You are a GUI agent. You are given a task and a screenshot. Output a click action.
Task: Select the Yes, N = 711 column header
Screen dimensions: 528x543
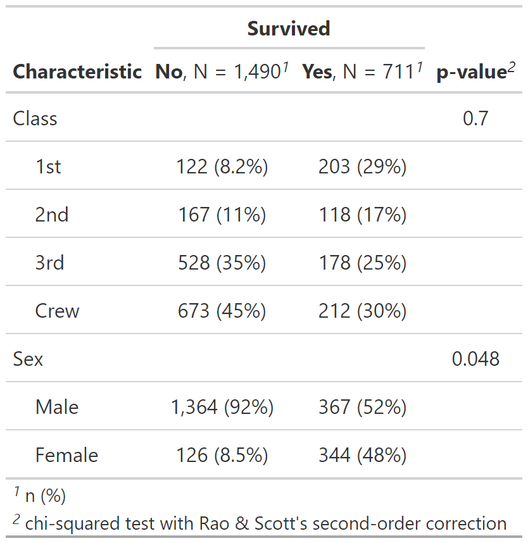(x=363, y=72)
